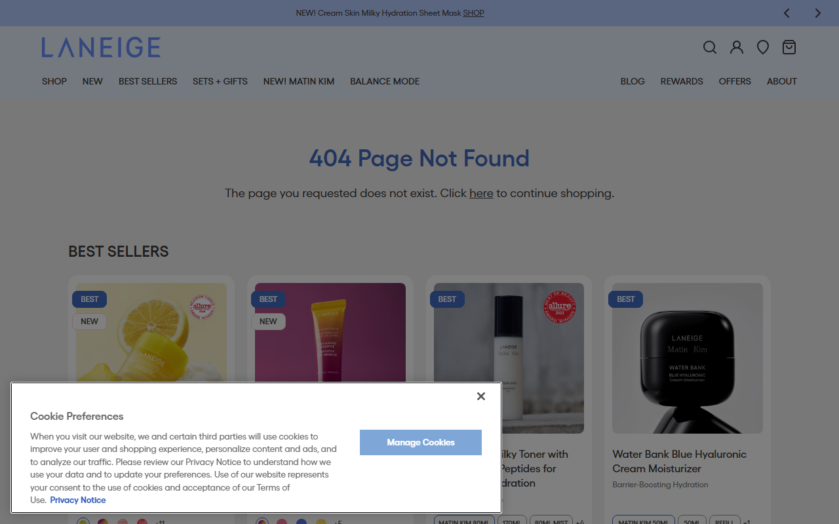Select the MATIN KIM 80ML size option

[464, 520]
